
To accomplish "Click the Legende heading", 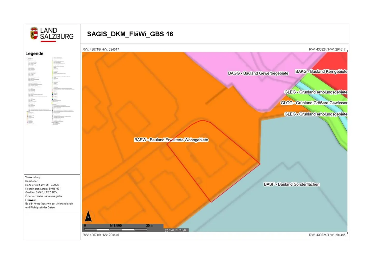I will 34,53.
